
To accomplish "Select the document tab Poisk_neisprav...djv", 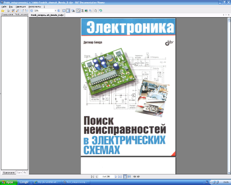I will tap(47, 15).
